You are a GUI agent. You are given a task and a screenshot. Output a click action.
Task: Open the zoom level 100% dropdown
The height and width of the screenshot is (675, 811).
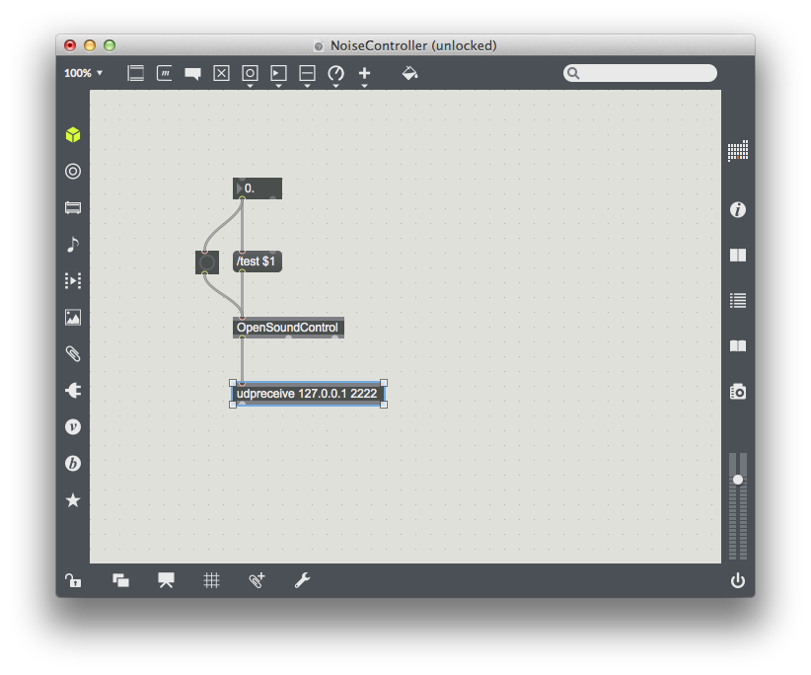83,73
